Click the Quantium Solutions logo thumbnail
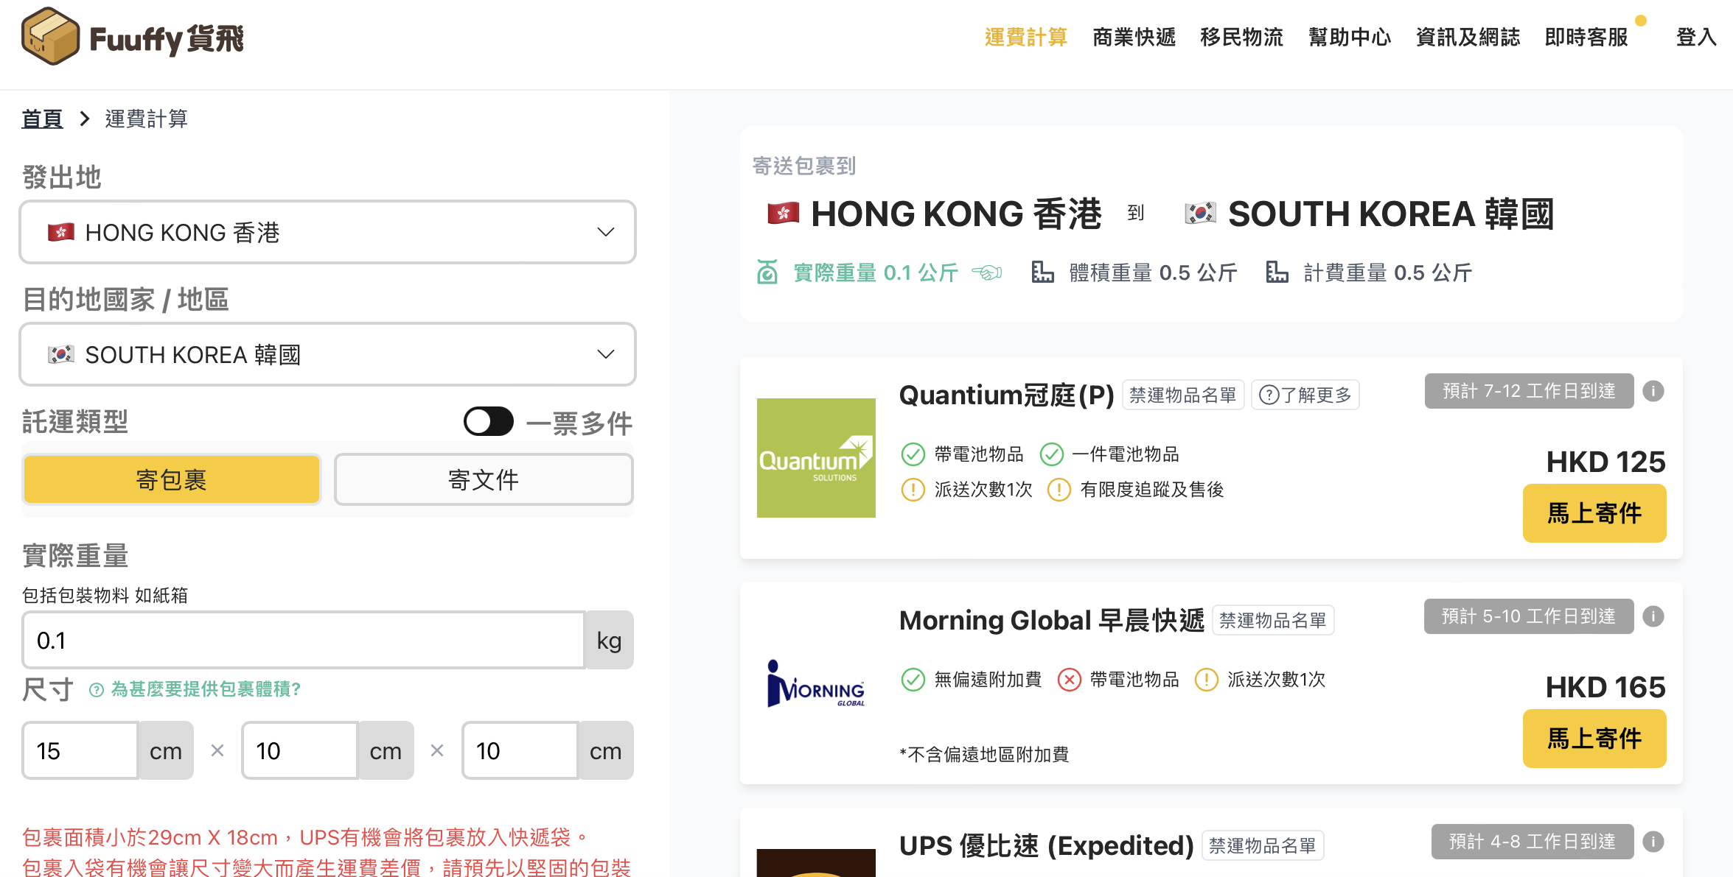This screenshot has height=877, width=1733. (x=816, y=457)
